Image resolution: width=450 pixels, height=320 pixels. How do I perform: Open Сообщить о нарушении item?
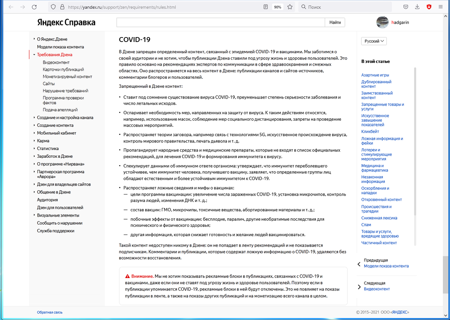tap(60, 223)
